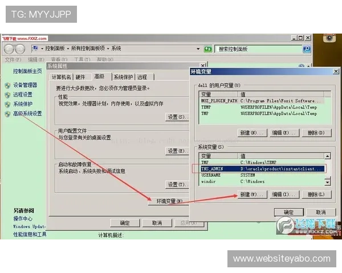
Task: Click the search magnifier icon in Control Panel
Action: [307, 49]
